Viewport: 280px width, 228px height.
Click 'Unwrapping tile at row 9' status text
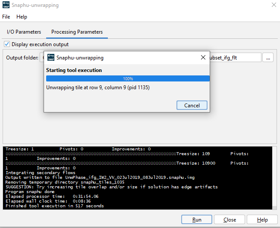click(x=98, y=87)
